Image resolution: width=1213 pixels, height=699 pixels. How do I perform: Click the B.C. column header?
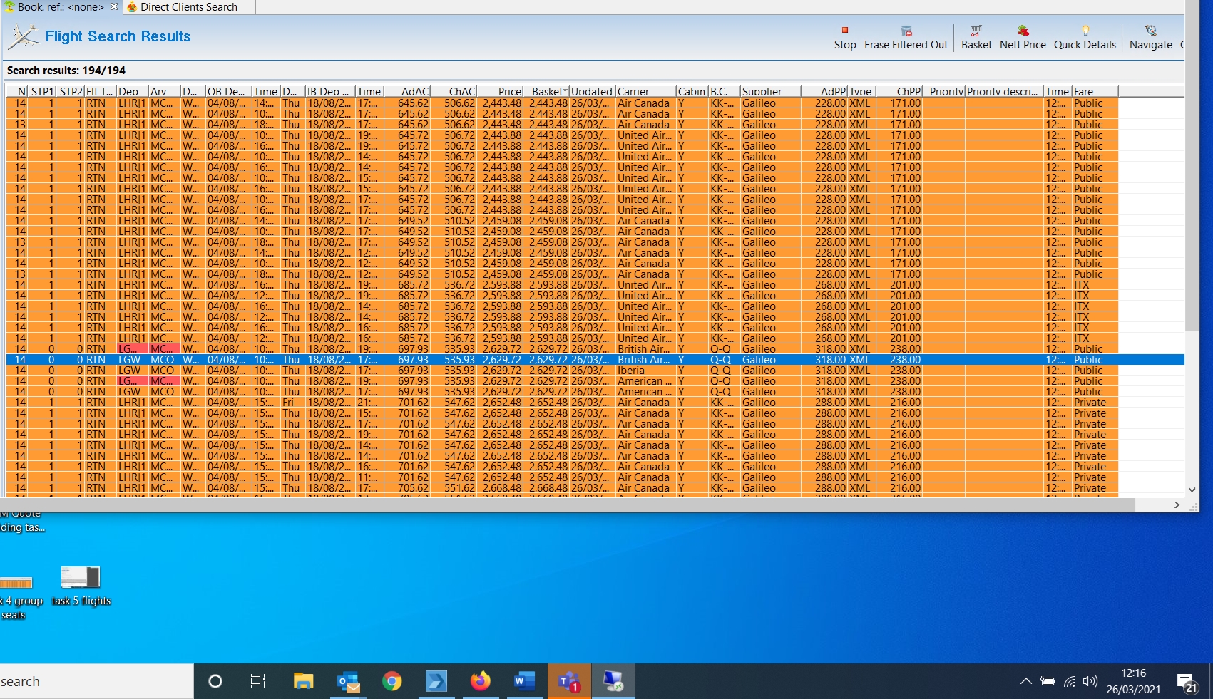click(x=724, y=91)
